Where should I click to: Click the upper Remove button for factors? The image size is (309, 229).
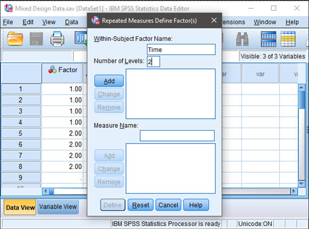point(109,107)
